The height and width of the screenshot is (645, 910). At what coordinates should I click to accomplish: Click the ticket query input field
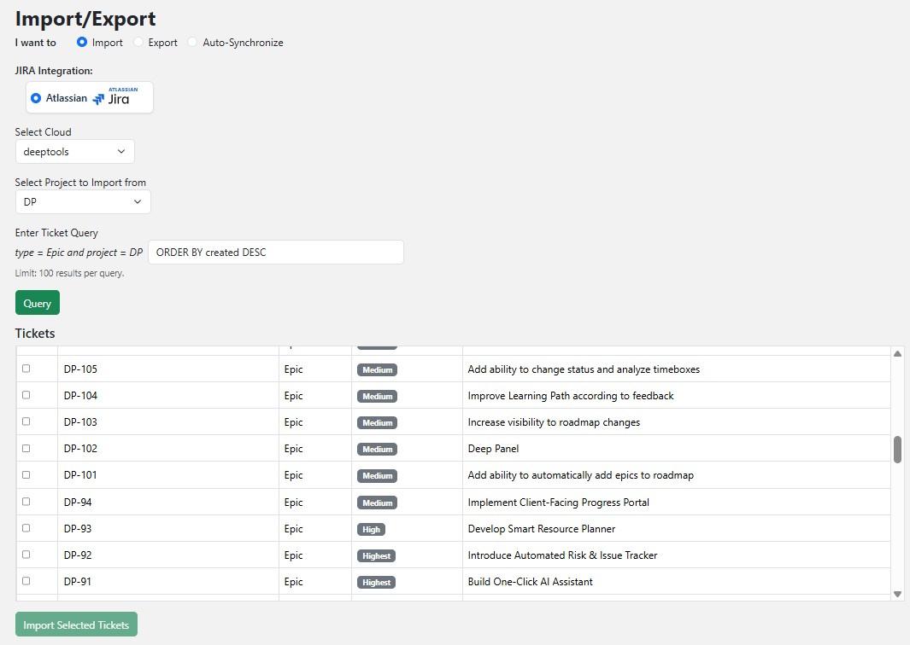(x=276, y=252)
